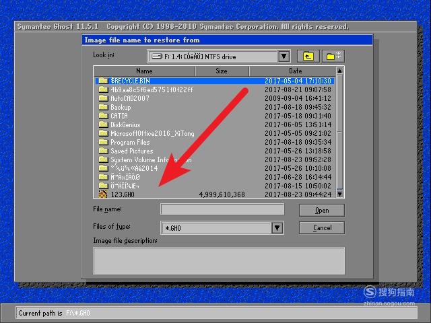Sort by the Size column header
Image resolution: width=431 pixels, height=323 pixels.
[222, 71]
